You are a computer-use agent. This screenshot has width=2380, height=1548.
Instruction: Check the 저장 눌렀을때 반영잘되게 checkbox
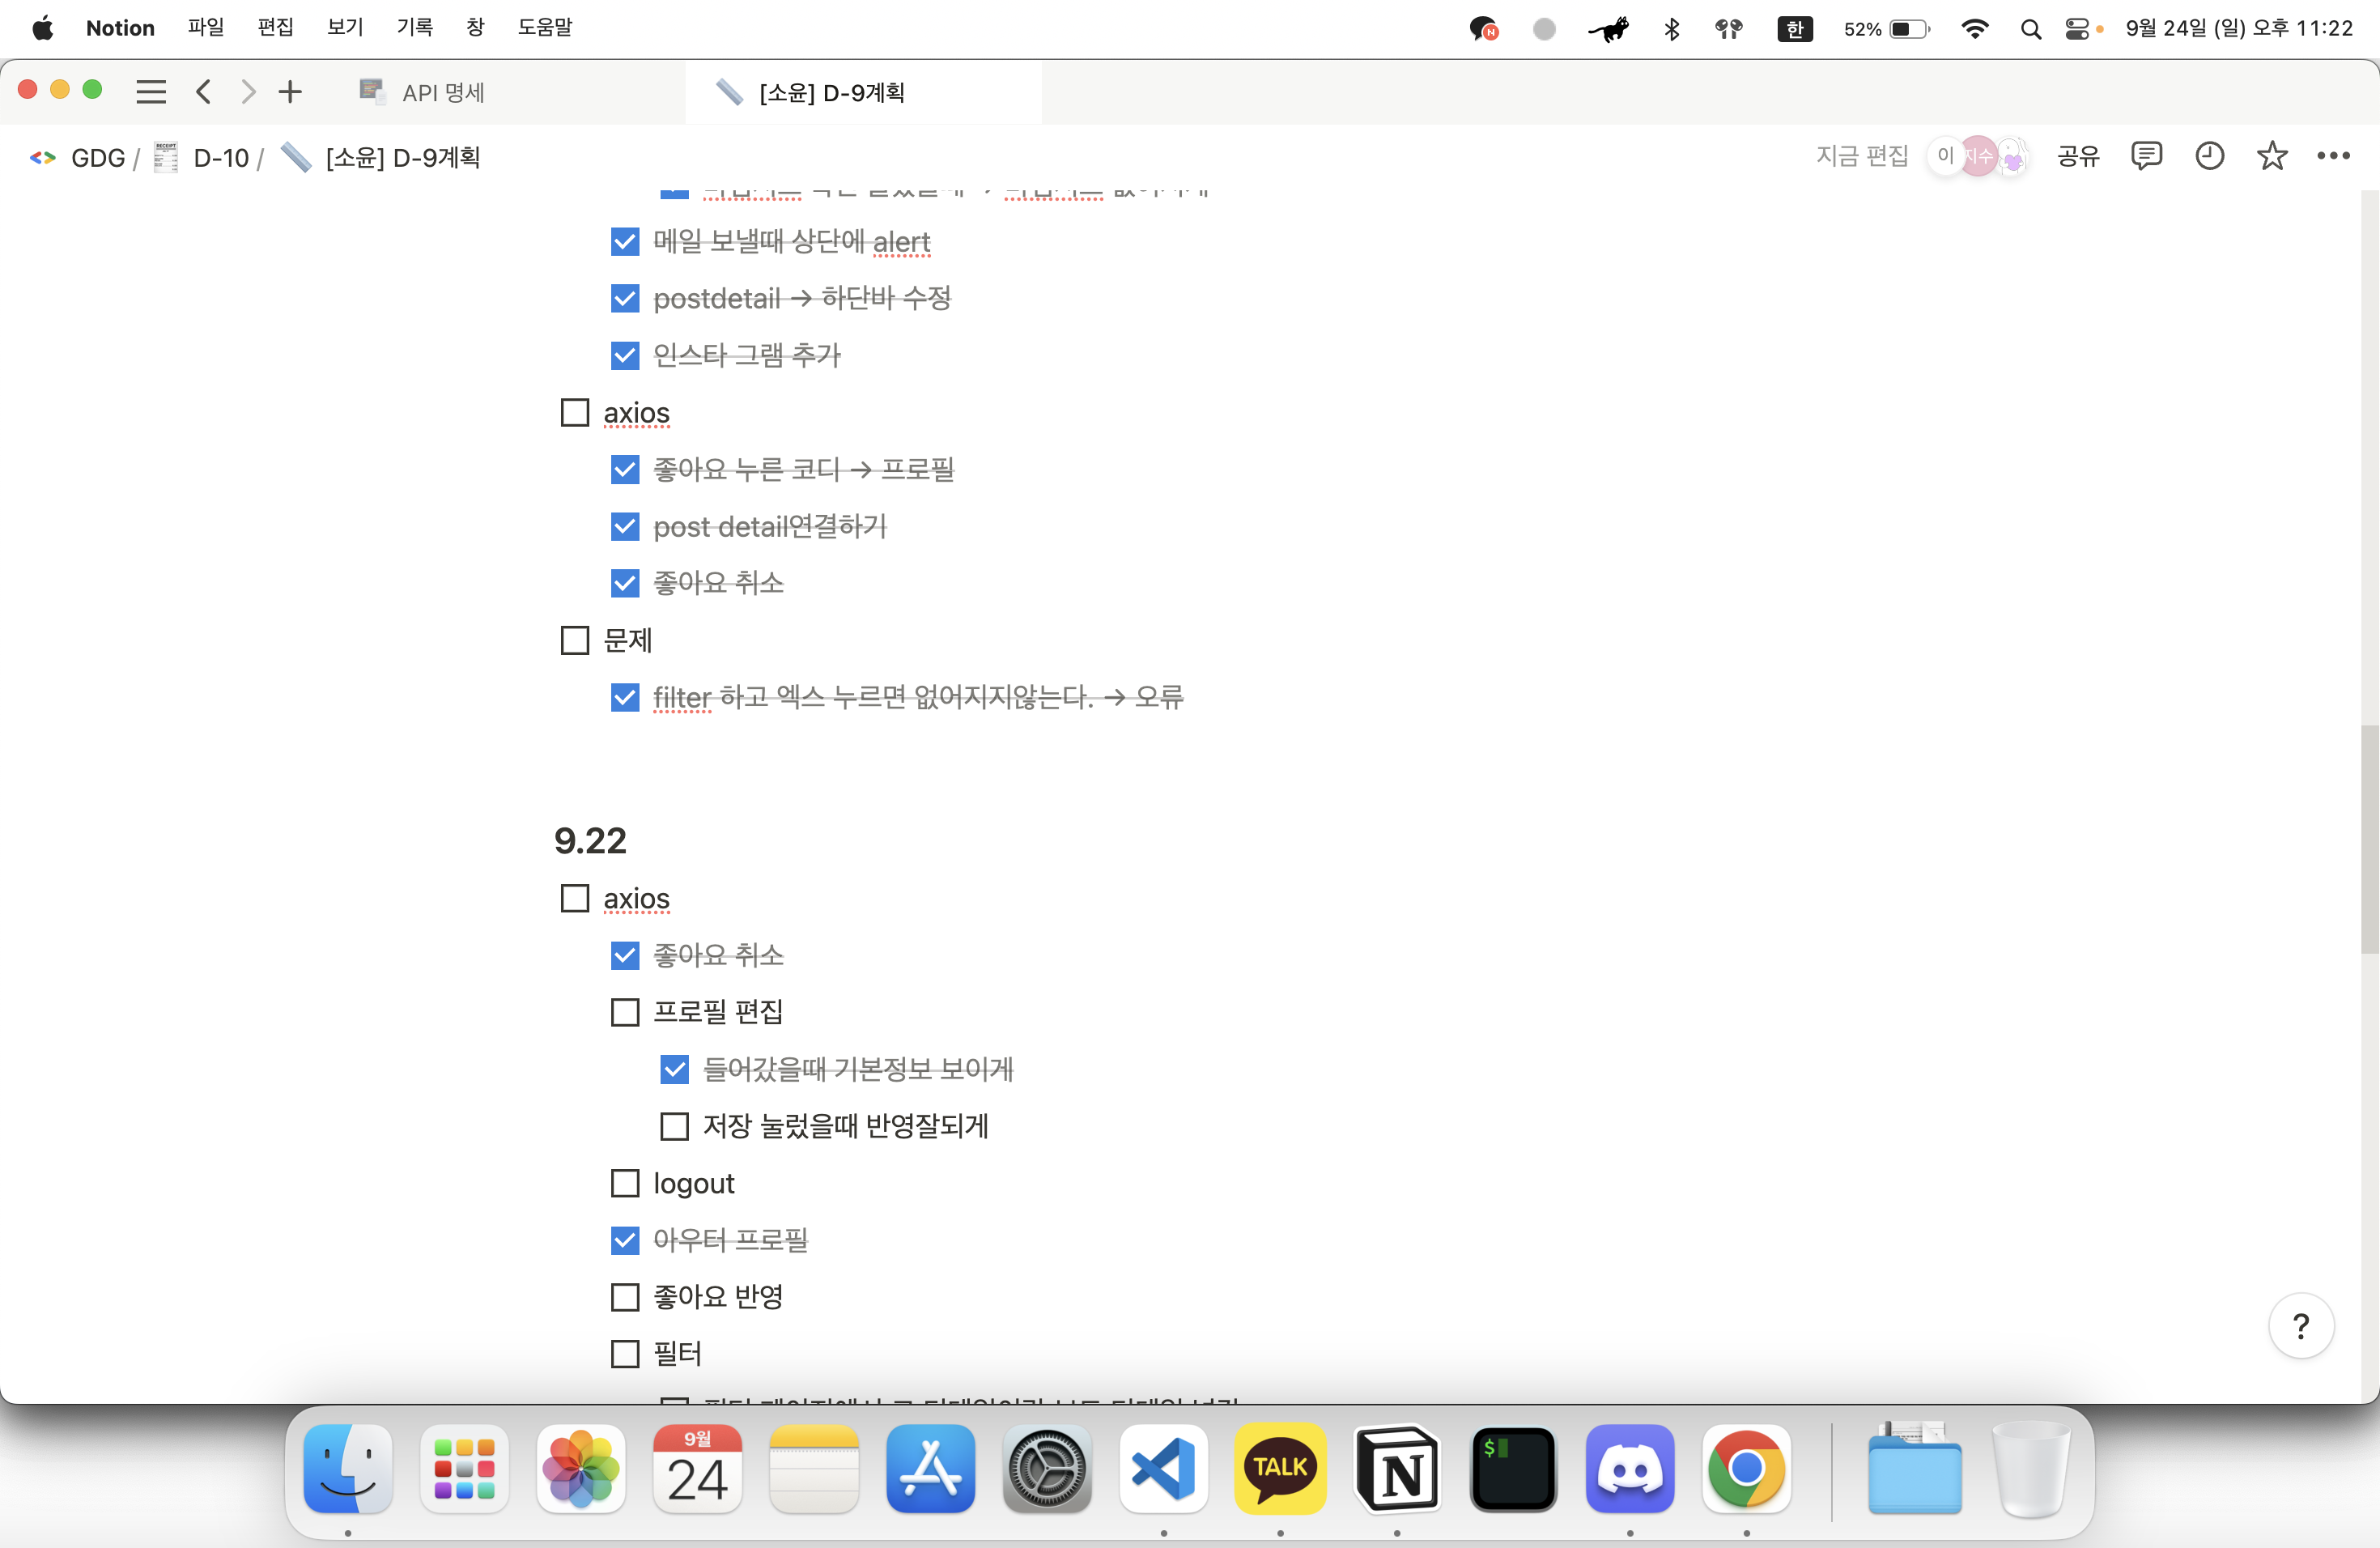[675, 1126]
